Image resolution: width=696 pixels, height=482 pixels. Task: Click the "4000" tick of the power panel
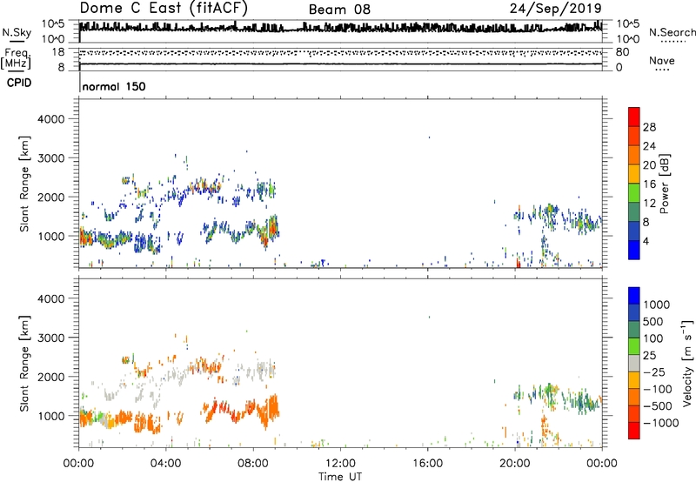51,119
